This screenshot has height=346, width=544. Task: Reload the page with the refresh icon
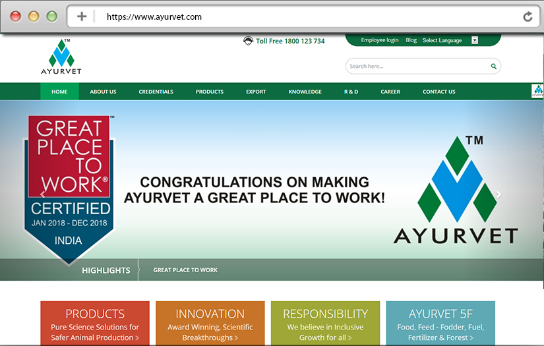[528, 16]
